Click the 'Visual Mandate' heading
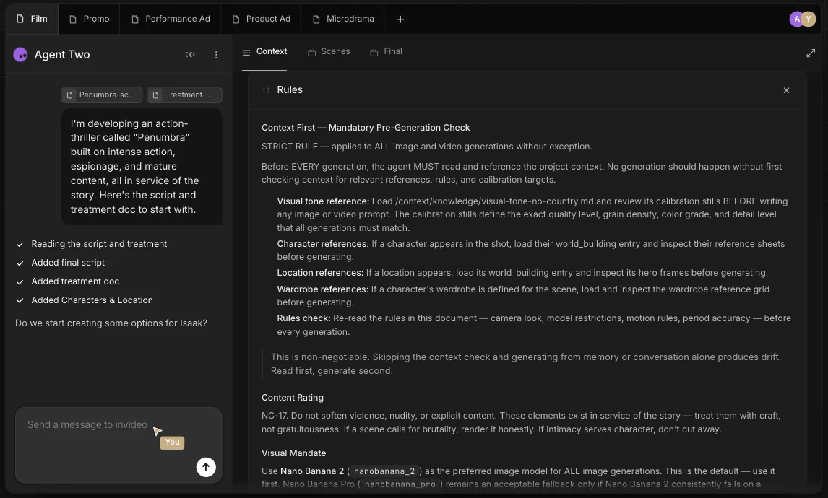Image resolution: width=828 pixels, height=498 pixels. point(293,453)
